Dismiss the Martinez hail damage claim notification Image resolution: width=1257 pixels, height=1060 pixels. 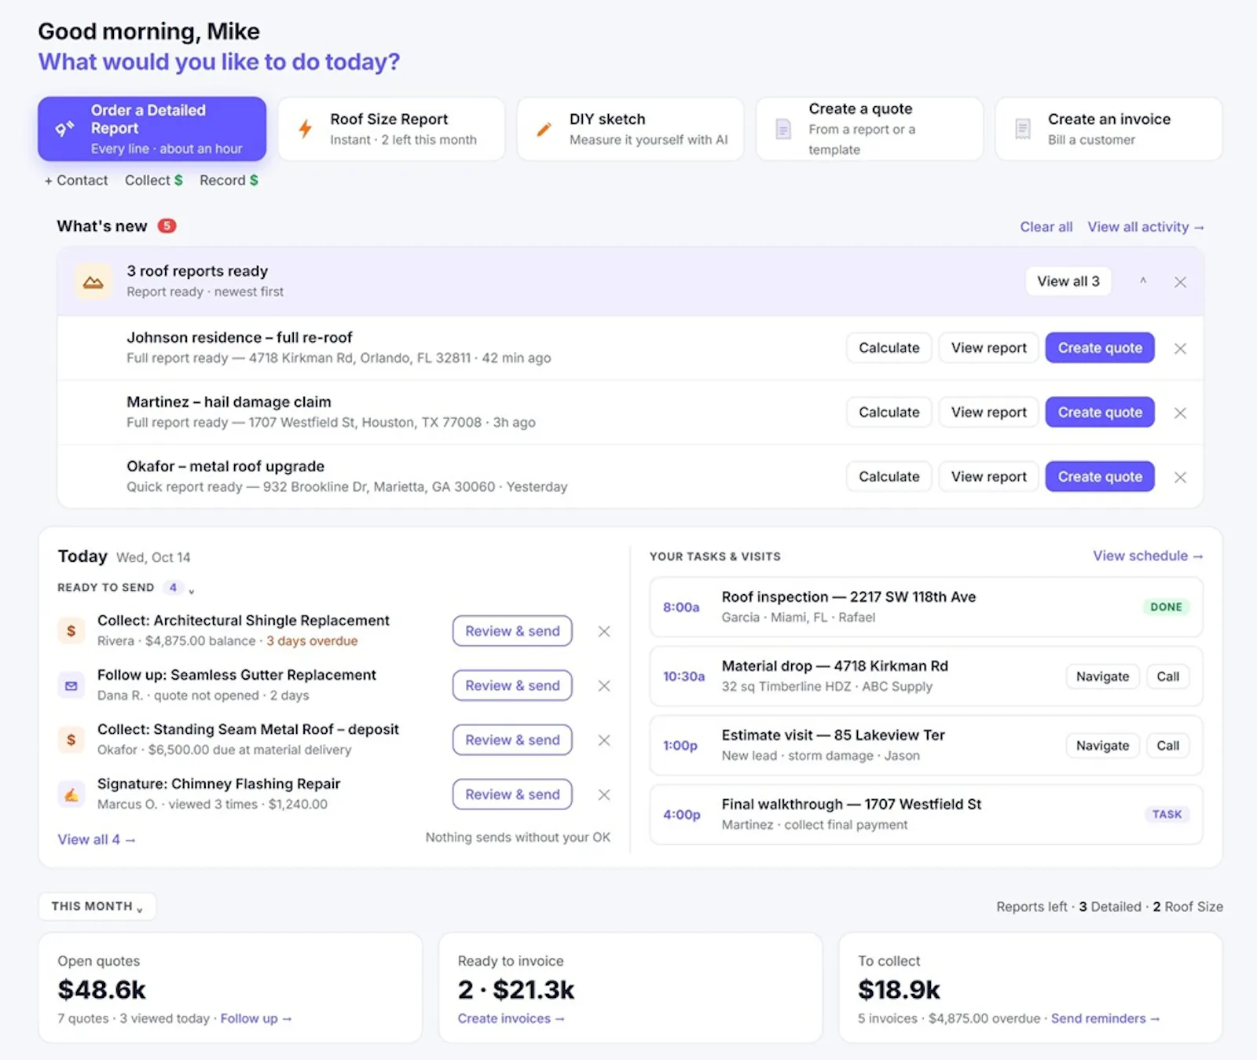pos(1180,413)
